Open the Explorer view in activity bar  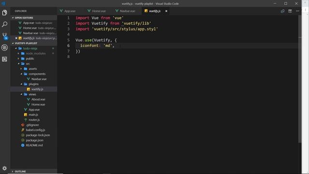point(4,13)
